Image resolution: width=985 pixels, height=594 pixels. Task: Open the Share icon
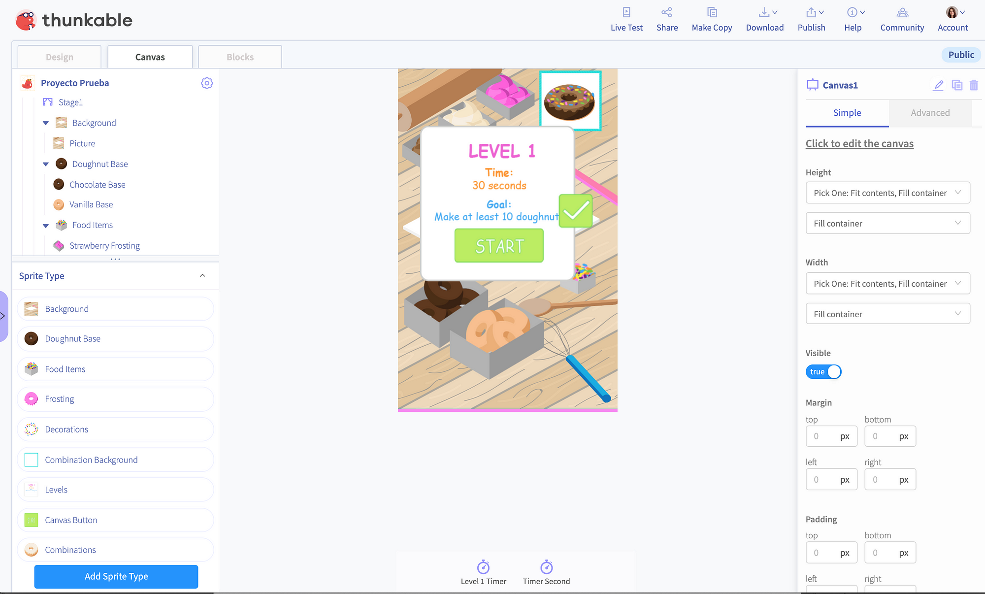click(667, 12)
